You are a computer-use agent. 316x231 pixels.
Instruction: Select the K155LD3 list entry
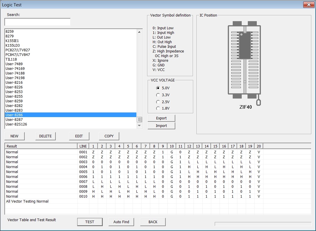pyautogui.click(x=71, y=46)
